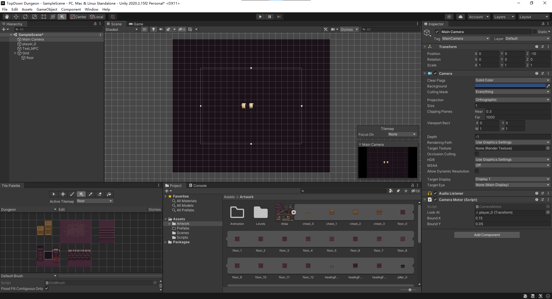Image resolution: width=552 pixels, height=299 pixels.
Task: Toggle Flood Fill Contiguous Only checkbox
Action: pos(47,288)
